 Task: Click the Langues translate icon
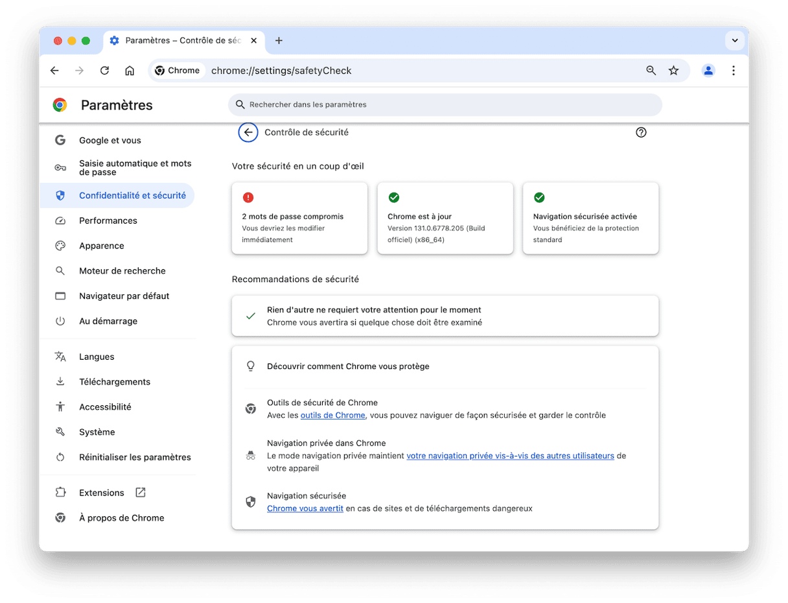(x=60, y=357)
